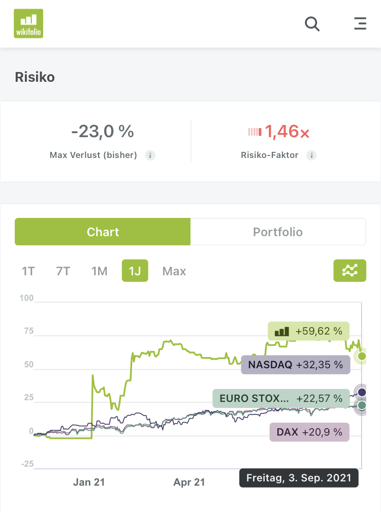Toggle benchmark comparison chart icon
The image size is (381, 512).
point(350,271)
